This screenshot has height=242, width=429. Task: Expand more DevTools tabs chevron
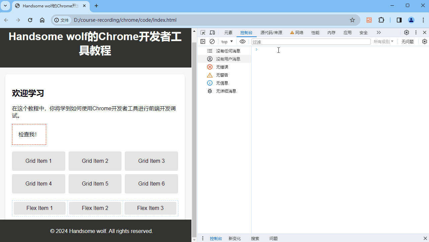click(x=379, y=32)
